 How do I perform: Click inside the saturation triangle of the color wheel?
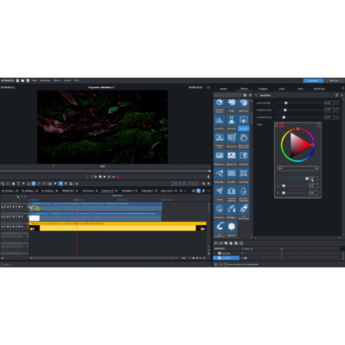(x=298, y=145)
